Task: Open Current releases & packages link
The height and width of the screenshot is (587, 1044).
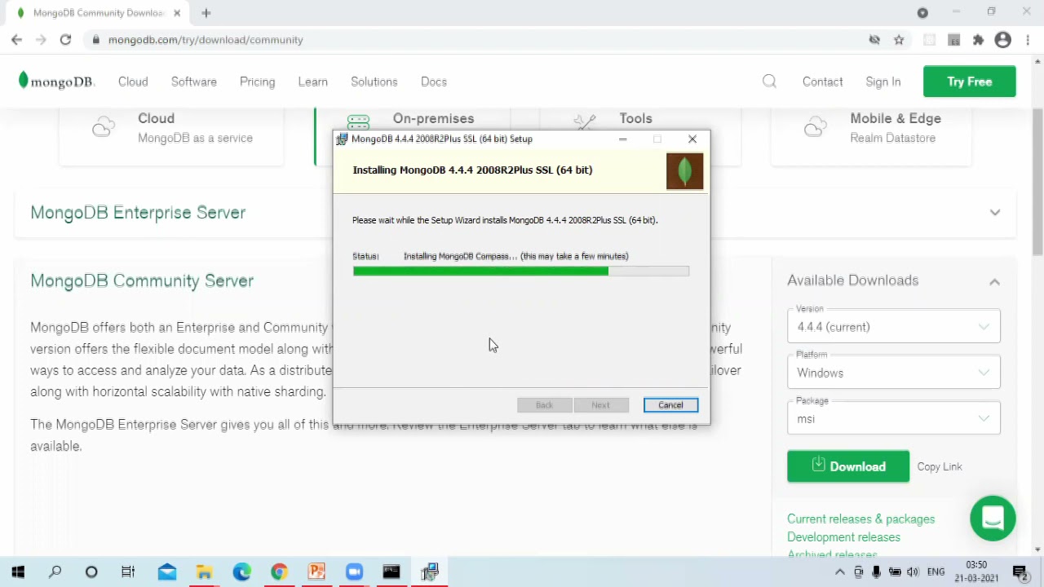Action: coord(860,519)
